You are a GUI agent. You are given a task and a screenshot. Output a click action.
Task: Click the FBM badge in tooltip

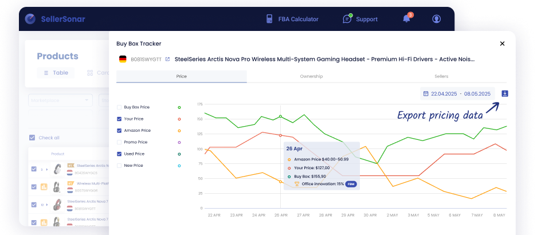pyautogui.click(x=351, y=184)
